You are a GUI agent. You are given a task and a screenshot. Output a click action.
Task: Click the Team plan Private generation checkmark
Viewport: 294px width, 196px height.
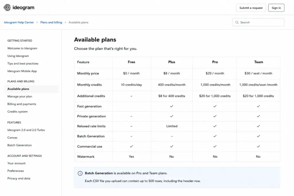(x=258, y=116)
